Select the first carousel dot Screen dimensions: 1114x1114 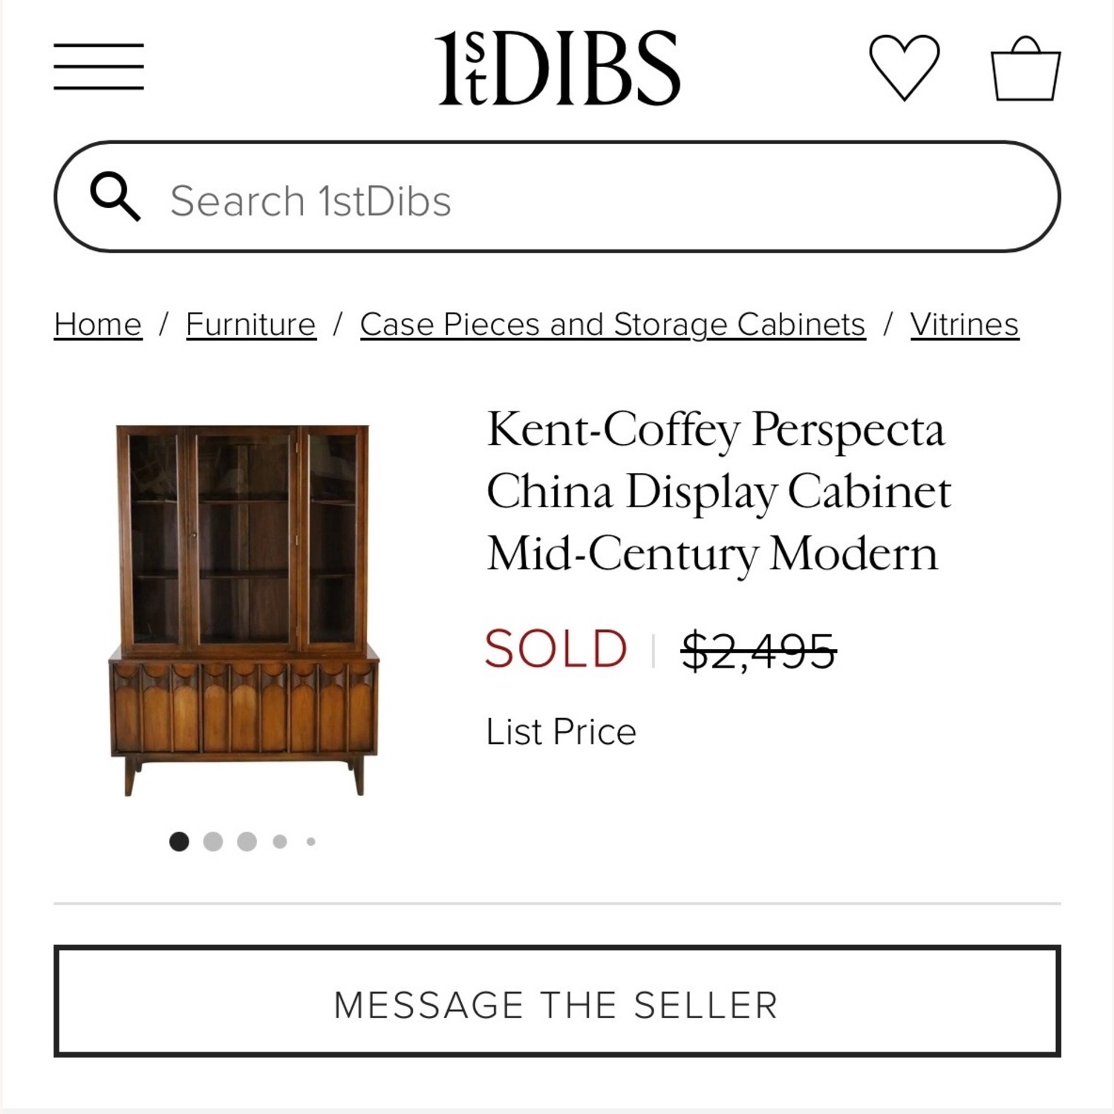tap(178, 841)
